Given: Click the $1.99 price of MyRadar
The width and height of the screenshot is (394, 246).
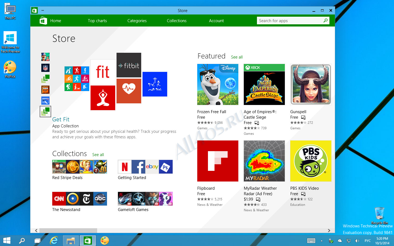Looking at the screenshot, I should 248,199.
